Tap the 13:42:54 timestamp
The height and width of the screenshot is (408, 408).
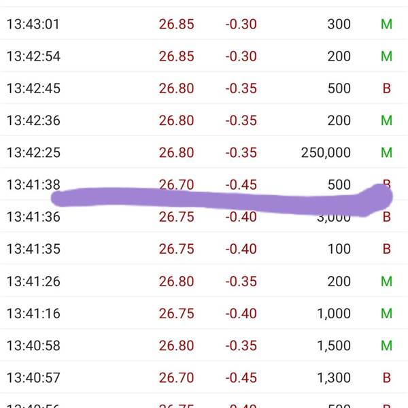coord(33,56)
